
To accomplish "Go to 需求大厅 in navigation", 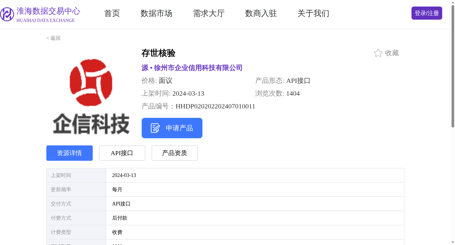I will [x=209, y=13].
